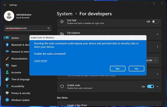
Task: Click the Administrator profile avatar
Action: click(9, 16)
